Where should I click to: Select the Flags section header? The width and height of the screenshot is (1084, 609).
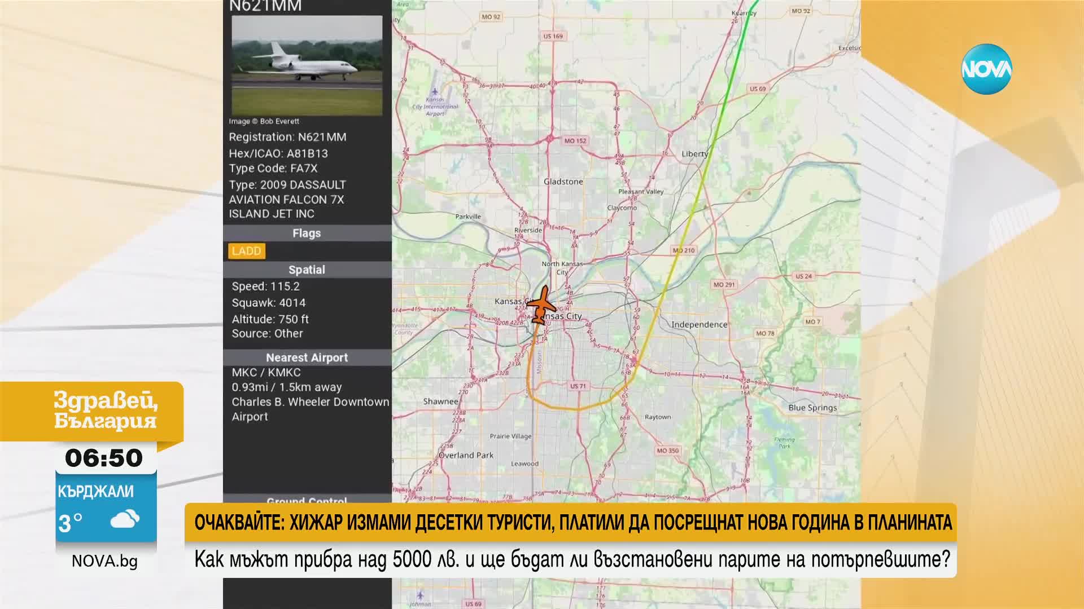[x=307, y=233]
